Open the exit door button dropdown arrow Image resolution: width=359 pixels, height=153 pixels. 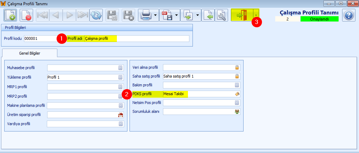[x=256, y=15]
